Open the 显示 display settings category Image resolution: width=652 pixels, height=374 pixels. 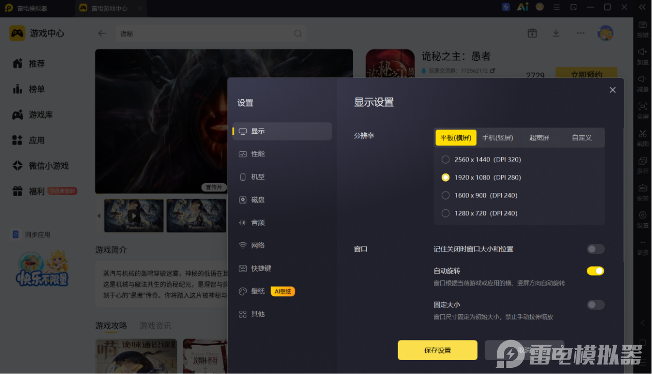coord(282,131)
